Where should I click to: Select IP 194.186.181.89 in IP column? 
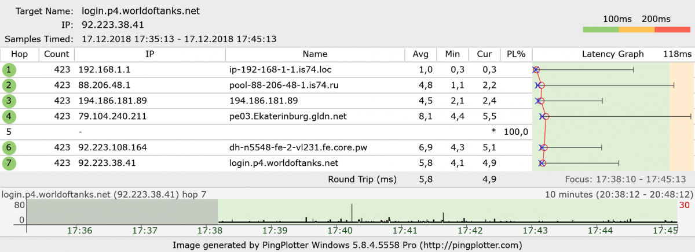(x=112, y=101)
